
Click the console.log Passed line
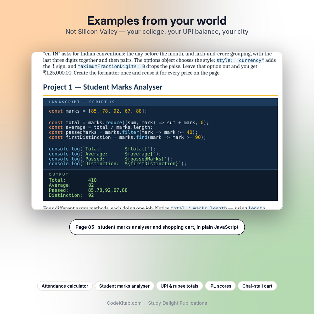pyautogui.click(x=110, y=159)
